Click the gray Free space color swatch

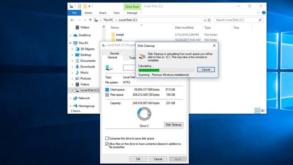[107, 95]
